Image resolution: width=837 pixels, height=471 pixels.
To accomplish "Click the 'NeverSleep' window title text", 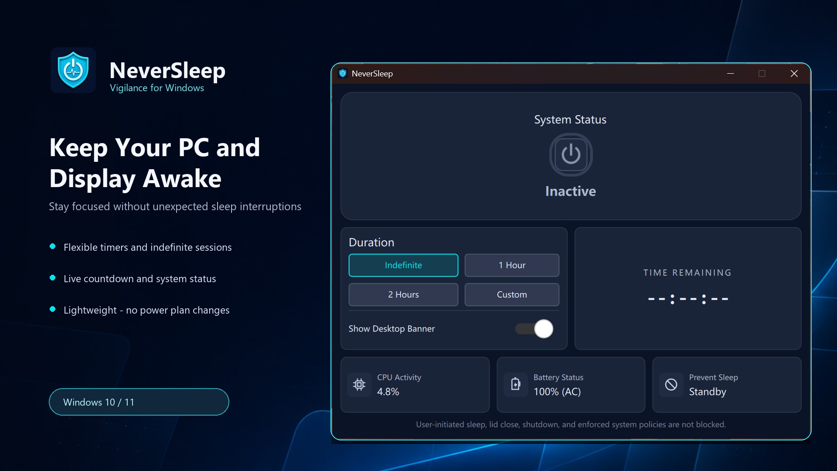I will pyautogui.click(x=372, y=74).
